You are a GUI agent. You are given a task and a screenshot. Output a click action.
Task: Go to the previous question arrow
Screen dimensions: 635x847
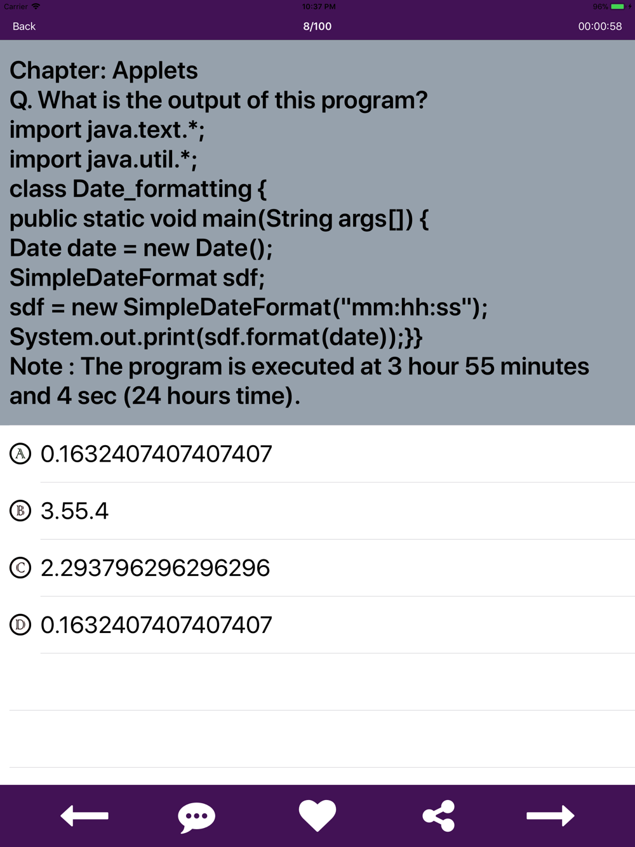tap(84, 816)
